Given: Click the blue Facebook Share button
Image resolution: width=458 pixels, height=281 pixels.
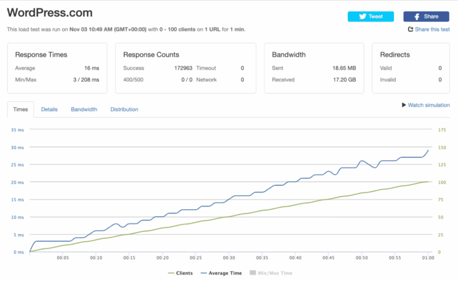Looking at the screenshot, I should point(426,17).
